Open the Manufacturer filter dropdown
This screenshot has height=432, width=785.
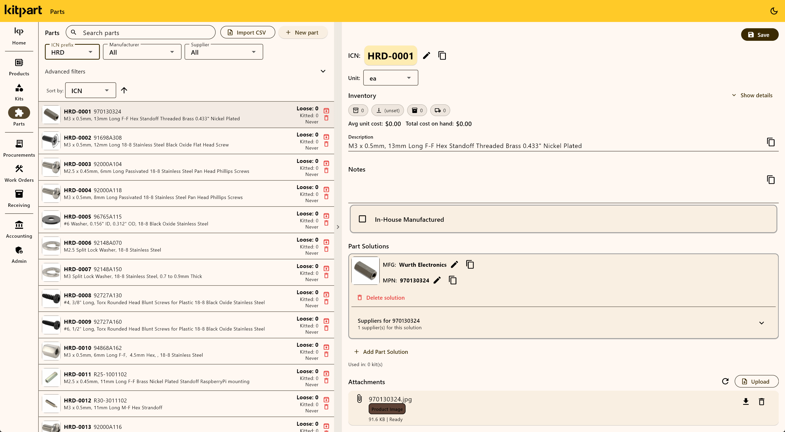click(142, 52)
